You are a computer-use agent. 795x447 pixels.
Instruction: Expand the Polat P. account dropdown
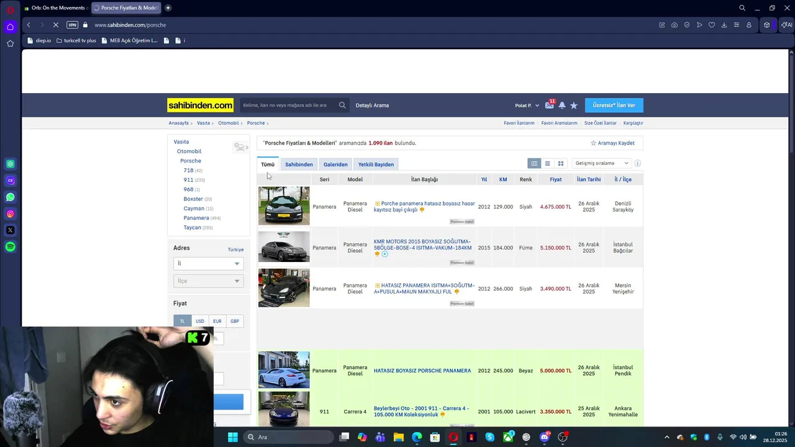pyautogui.click(x=527, y=106)
